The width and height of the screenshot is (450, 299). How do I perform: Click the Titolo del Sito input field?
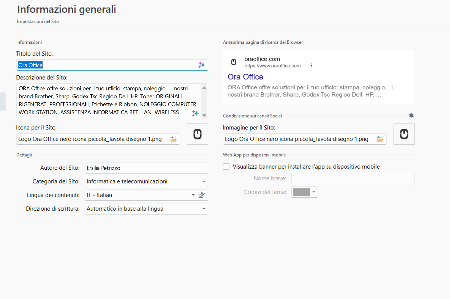pos(112,65)
